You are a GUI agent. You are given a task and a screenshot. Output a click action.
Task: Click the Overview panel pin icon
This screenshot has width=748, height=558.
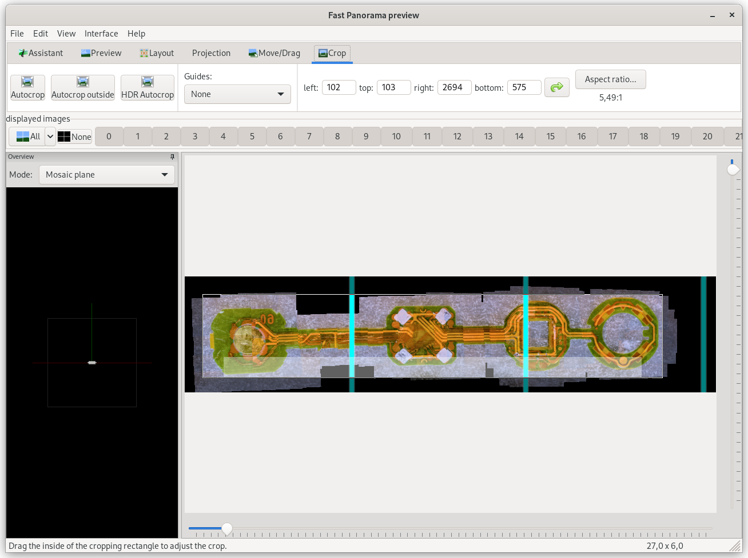click(x=172, y=156)
